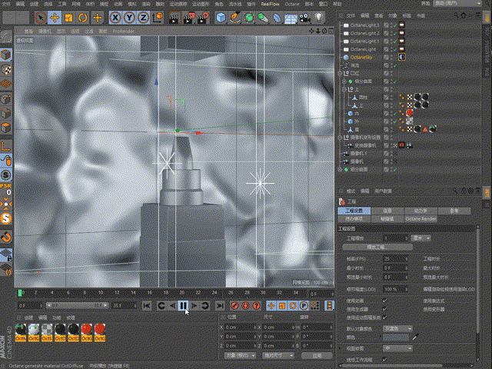Toggle X axis lock

point(115,18)
